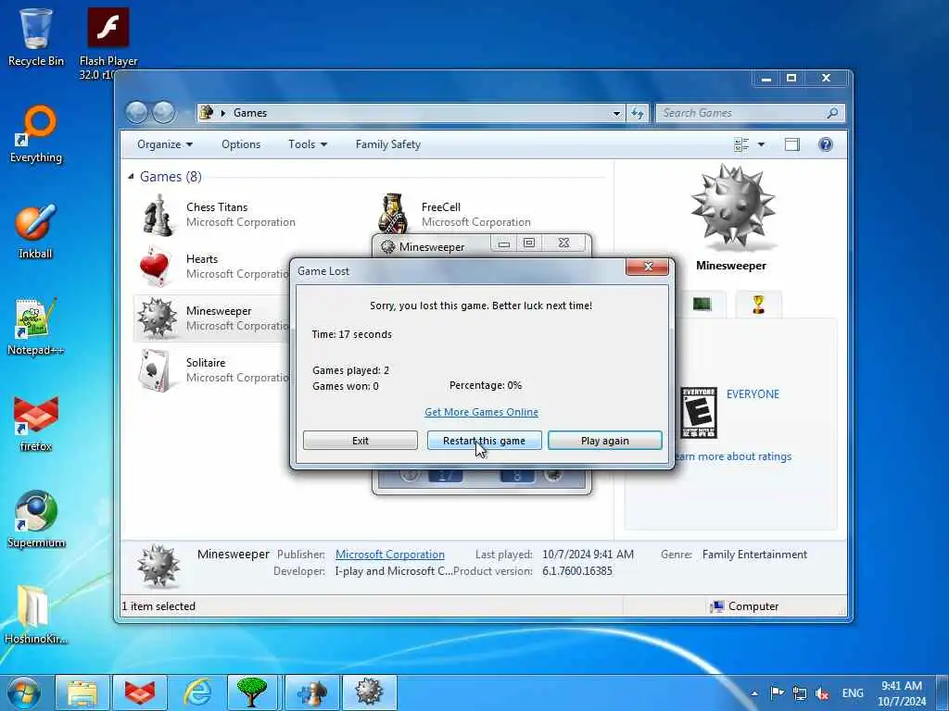Switch to the performance tab in preview pane
Viewport: 949px width, 711px height.
point(702,304)
